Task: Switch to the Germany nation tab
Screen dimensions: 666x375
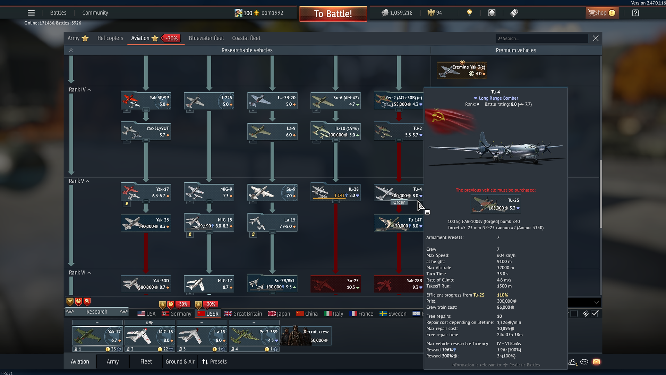Action: (176, 313)
